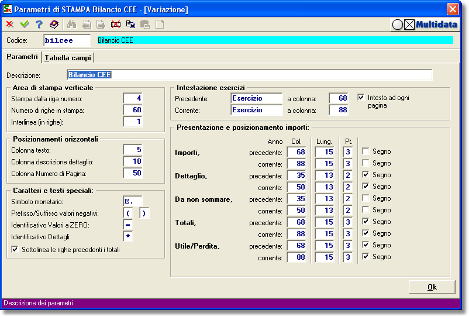Viewport: 469px width, 317px height.
Task: Click the Codice field containing bilcee
Action: click(x=67, y=40)
